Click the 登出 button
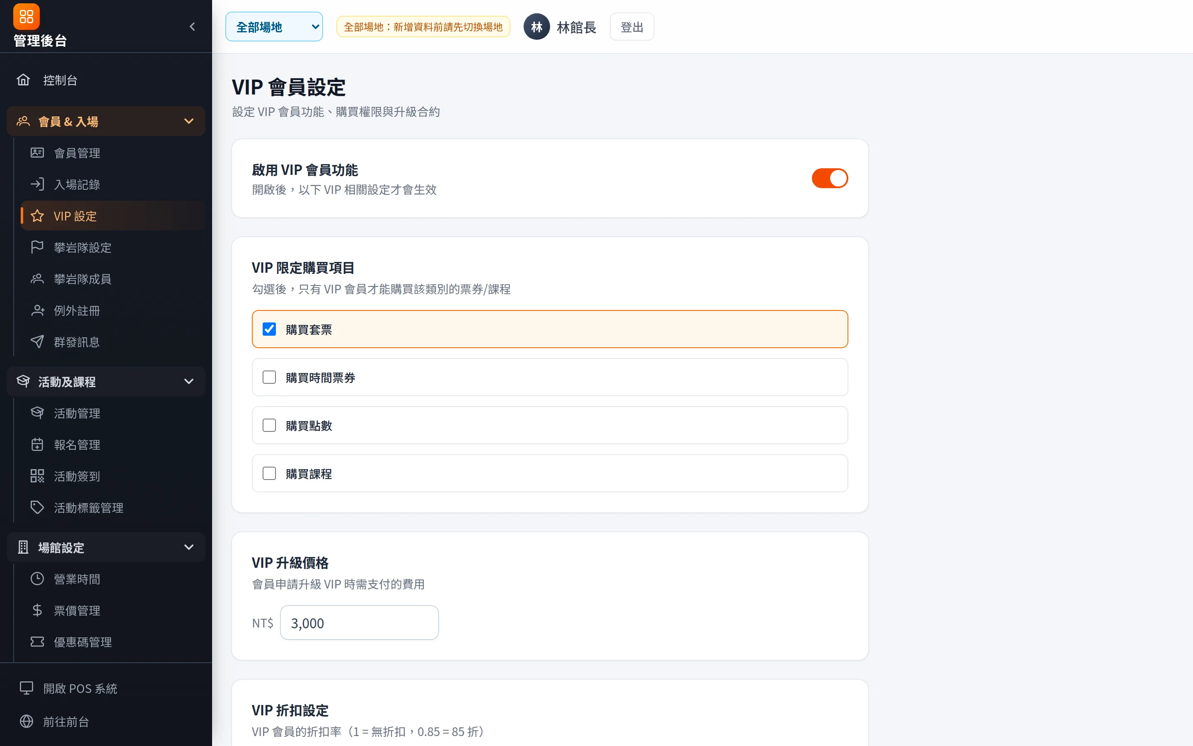Screen dimensions: 1193x746 tap(631, 27)
